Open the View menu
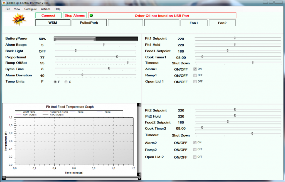285x182 pixels. coord(17,9)
